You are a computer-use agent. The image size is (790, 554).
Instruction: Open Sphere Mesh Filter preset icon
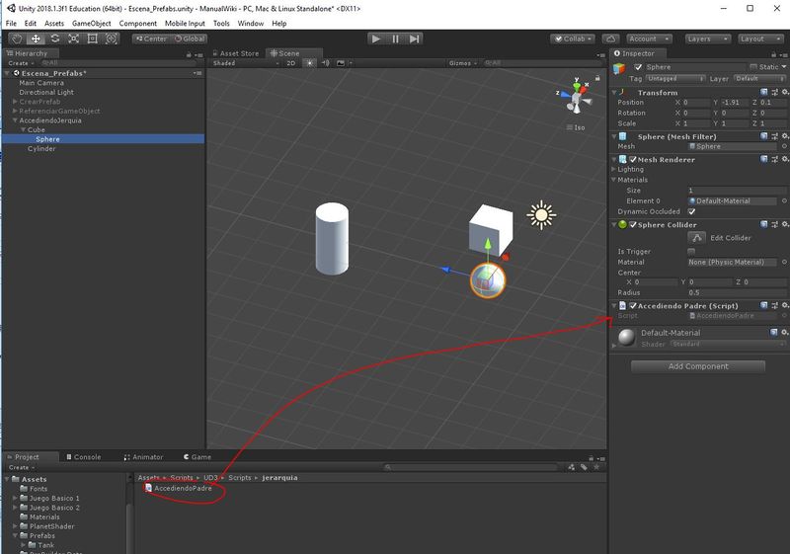tap(774, 136)
